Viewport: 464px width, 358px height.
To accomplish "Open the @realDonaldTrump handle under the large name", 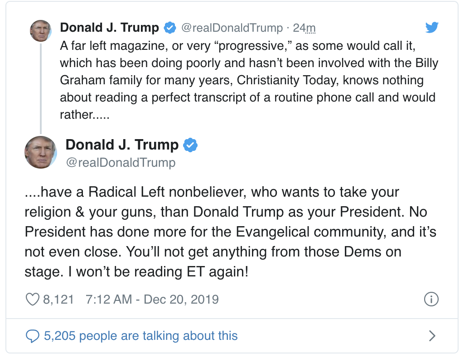I will pos(121,162).
